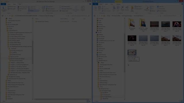184x103 pixels.
Task: Select This PC in right navigation tree
Action: pyautogui.click(x=99, y=33)
